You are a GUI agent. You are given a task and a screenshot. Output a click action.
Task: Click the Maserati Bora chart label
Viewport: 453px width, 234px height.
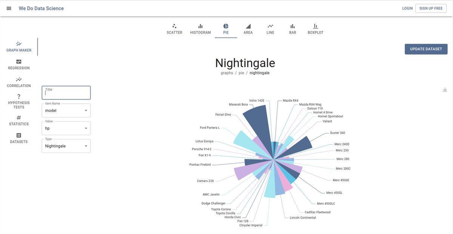pos(238,104)
